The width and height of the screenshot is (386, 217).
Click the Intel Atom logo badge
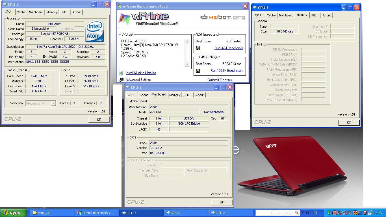tap(95, 31)
